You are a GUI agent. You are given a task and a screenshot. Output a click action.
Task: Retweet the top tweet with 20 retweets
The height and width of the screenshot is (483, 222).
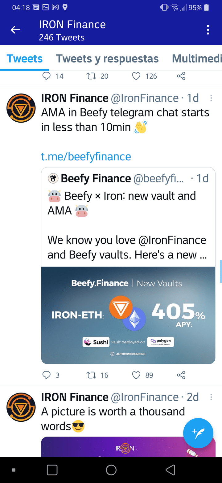click(91, 76)
